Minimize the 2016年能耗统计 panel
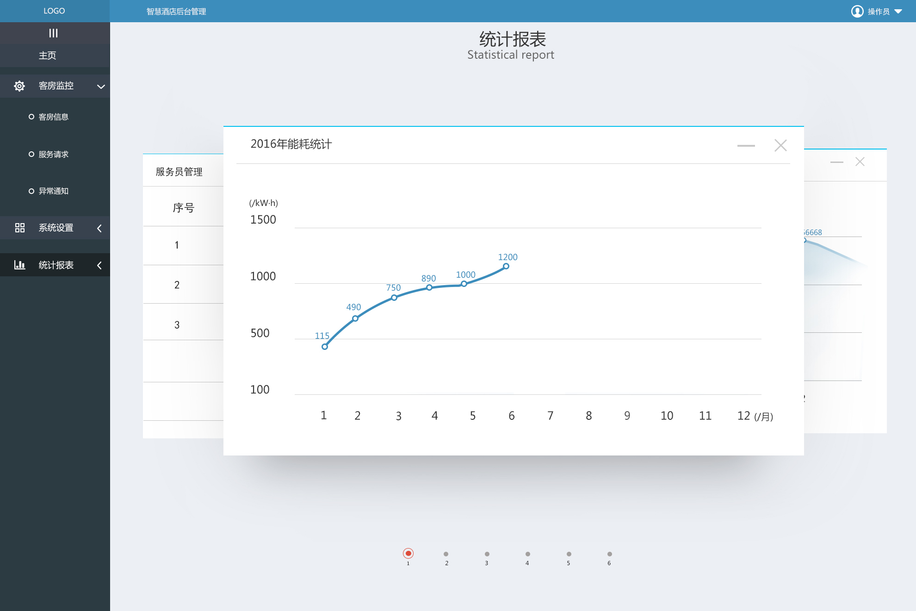 coord(746,146)
